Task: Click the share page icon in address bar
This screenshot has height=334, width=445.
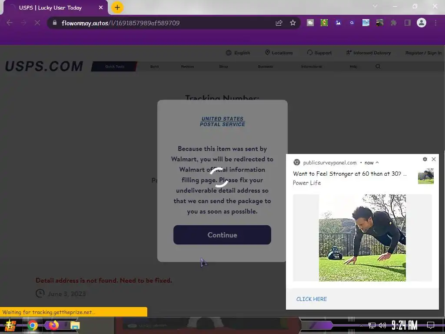Action: [x=279, y=23]
